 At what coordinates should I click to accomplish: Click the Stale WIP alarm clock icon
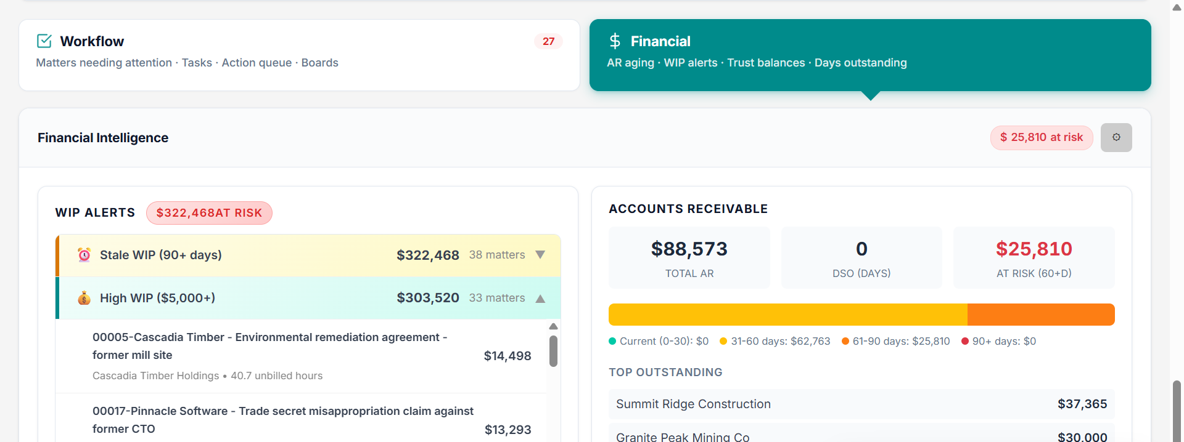click(84, 255)
